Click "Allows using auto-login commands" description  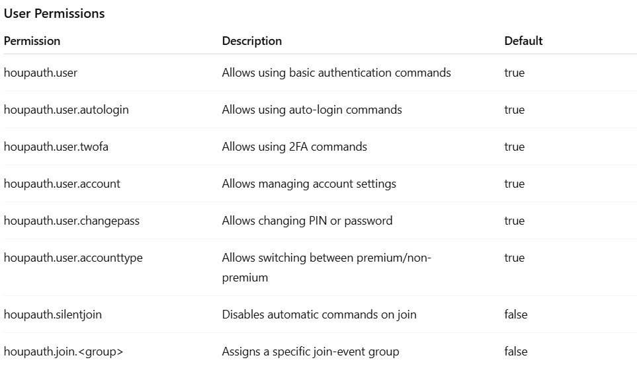312,110
